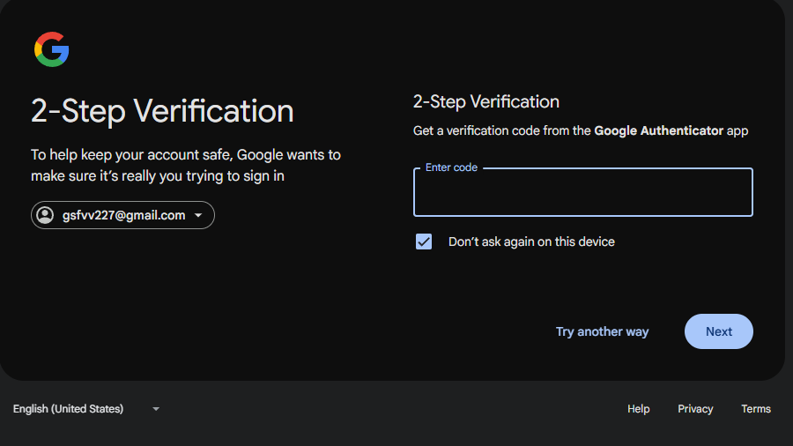Click the "To help keep your account safe" description

click(186, 166)
